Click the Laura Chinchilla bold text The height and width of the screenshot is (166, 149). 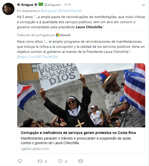tap(89, 27)
